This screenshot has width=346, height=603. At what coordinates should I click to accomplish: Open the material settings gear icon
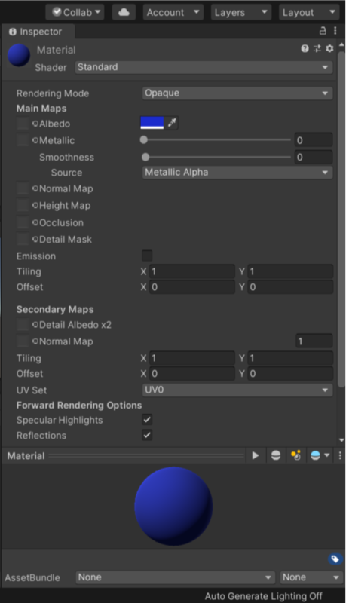(x=329, y=48)
